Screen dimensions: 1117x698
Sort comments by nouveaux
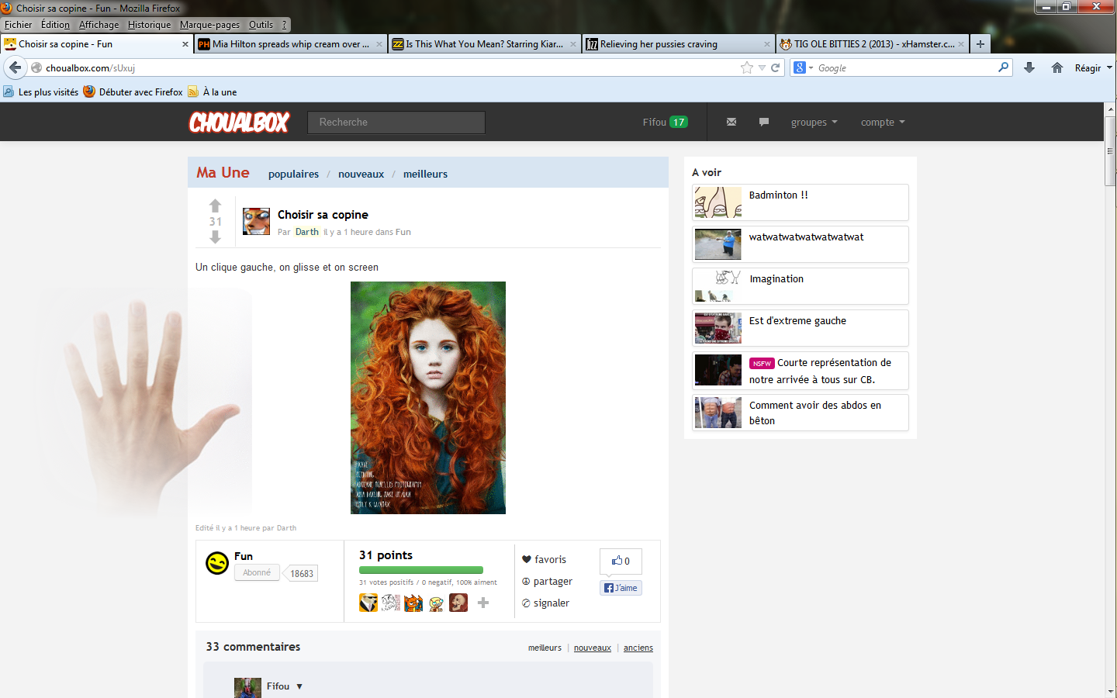593,648
